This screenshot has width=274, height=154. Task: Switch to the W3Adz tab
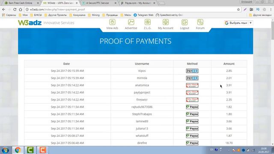click(x=60, y=3)
